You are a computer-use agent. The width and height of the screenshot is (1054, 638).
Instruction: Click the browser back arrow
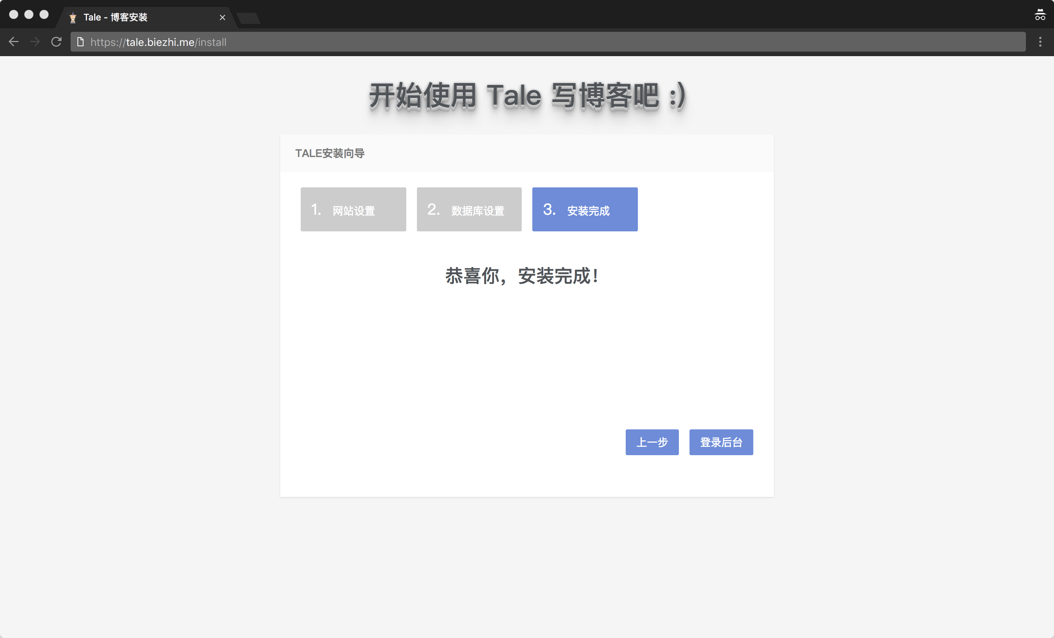14,42
